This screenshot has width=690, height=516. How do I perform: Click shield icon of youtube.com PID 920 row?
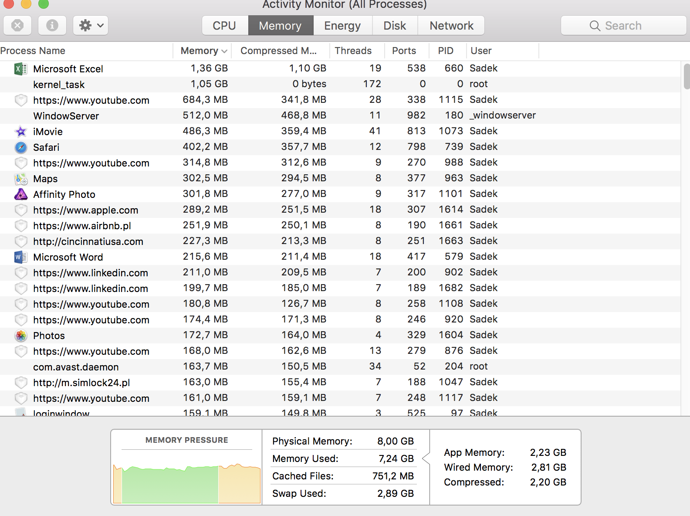pyautogui.click(x=21, y=320)
